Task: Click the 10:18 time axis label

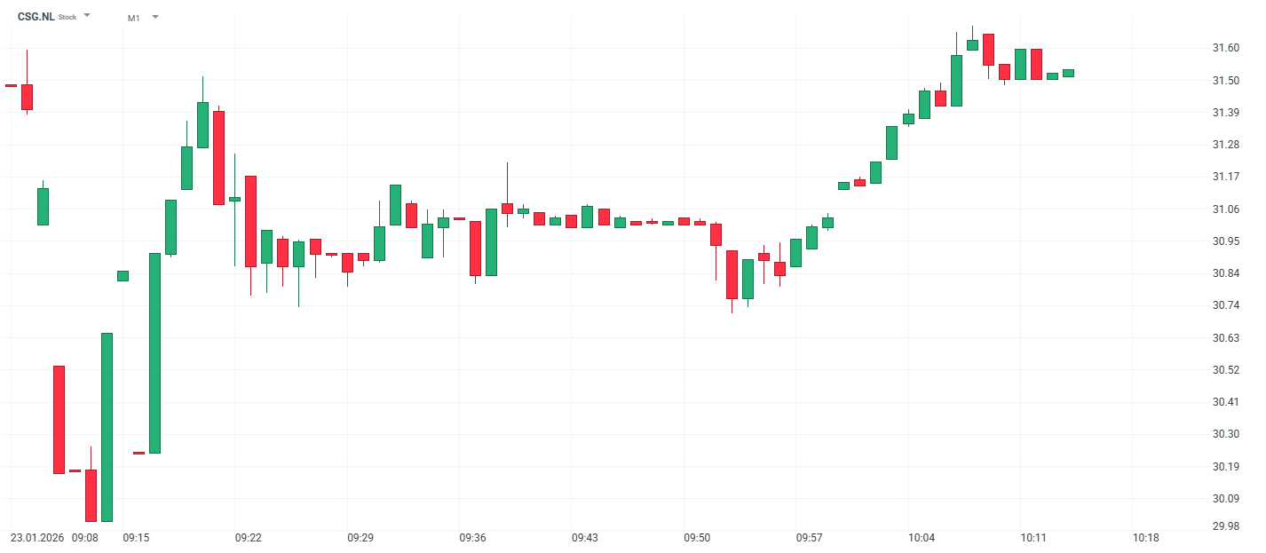Action: [1146, 538]
